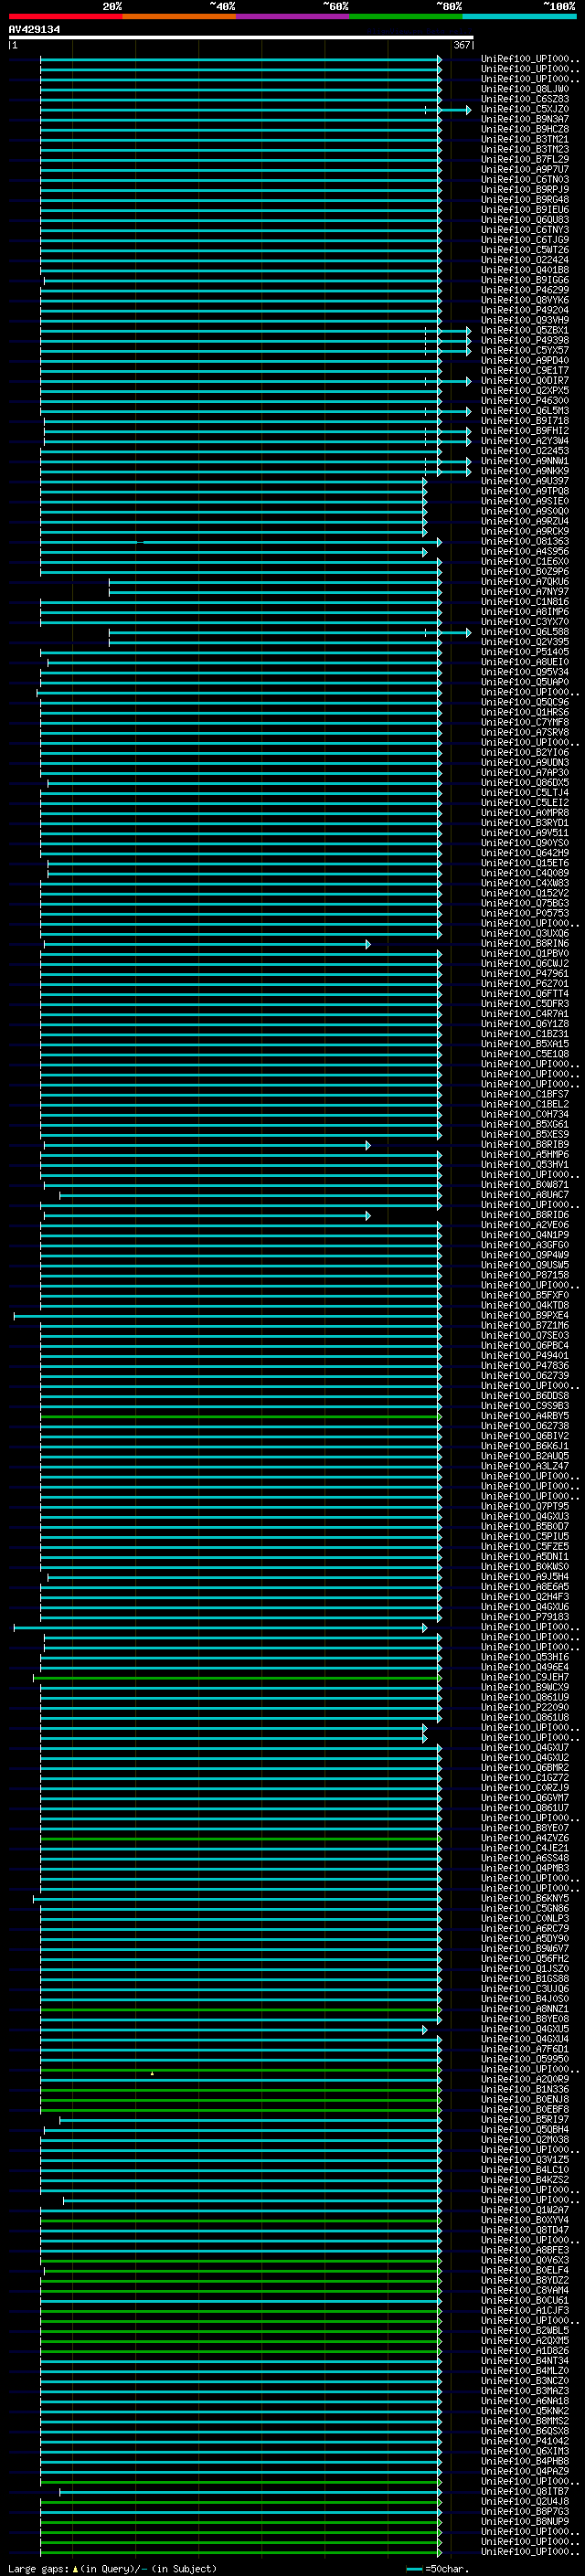Click the white query sequence bar
Image resolution: width=585 pixels, height=2576 pixels.
click(x=241, y=38)
